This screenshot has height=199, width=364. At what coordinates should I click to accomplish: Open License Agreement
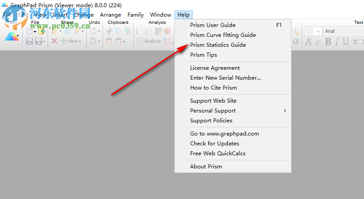233,68
